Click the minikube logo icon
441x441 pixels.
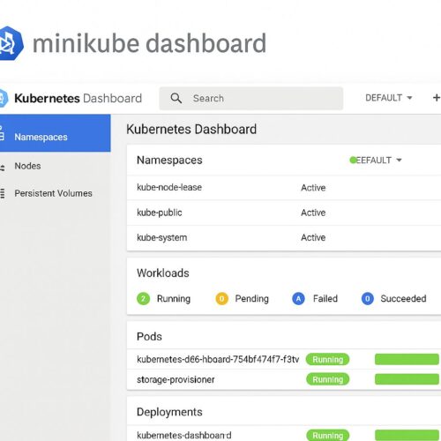(x=11, y=43)
